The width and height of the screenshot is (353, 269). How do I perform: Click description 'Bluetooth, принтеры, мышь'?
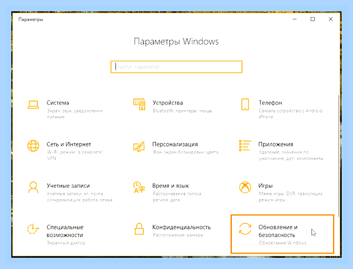tap(182, 111)
